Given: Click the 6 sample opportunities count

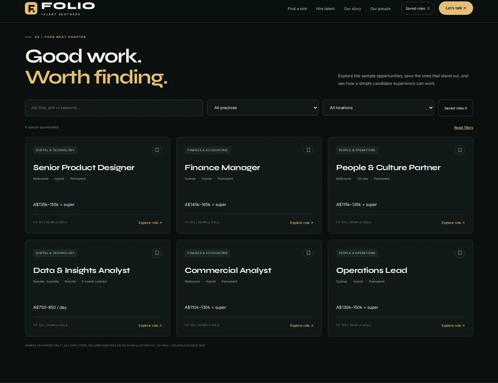Looking at the screenshot, I should pyautogui.click(x=42, y=127).
